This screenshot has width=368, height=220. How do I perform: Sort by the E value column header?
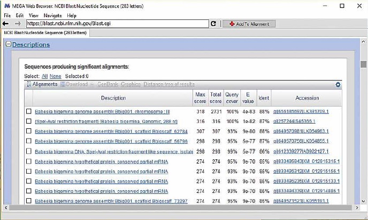(248, 97)
